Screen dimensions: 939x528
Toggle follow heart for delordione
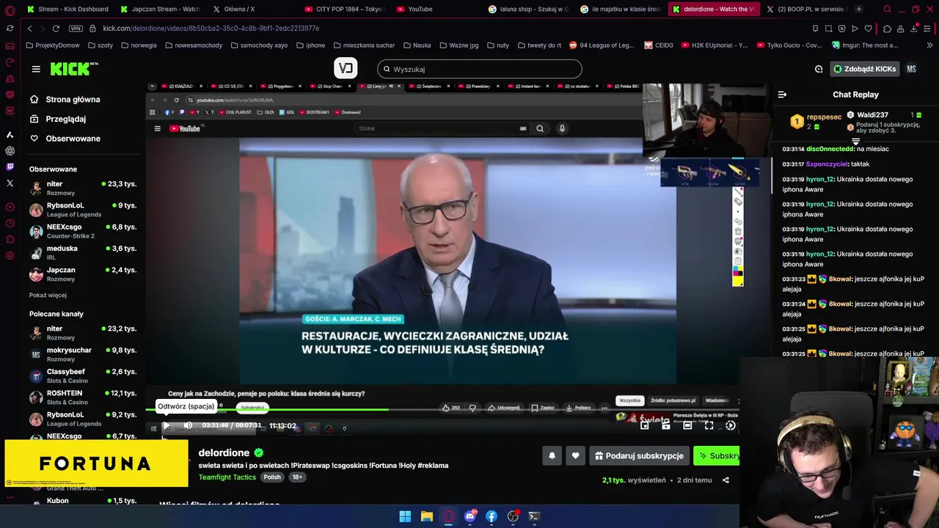pos(575,455)
